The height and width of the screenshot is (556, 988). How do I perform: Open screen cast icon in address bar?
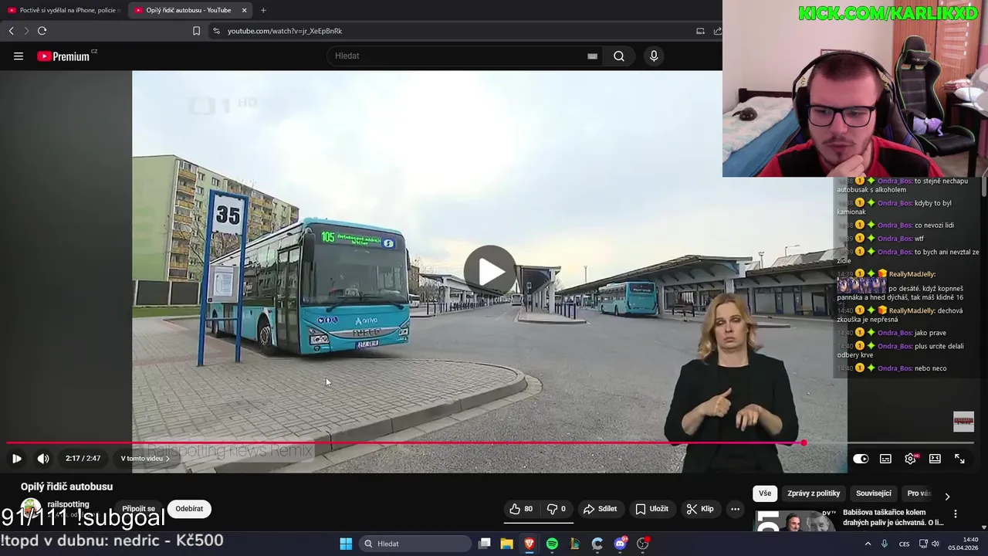point(700,31)
